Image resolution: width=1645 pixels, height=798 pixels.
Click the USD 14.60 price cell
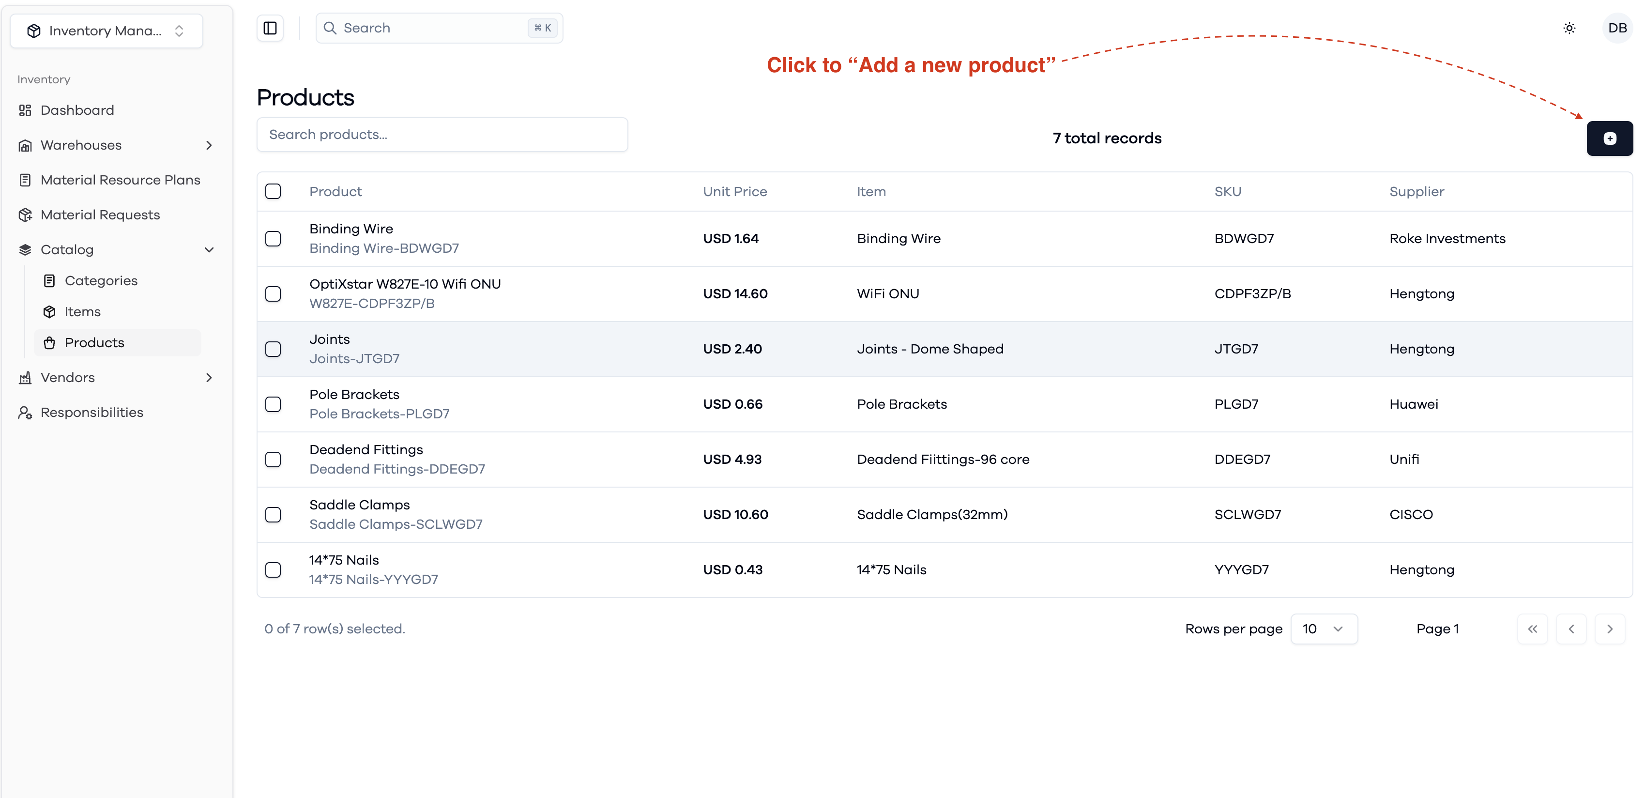(735, 294)
